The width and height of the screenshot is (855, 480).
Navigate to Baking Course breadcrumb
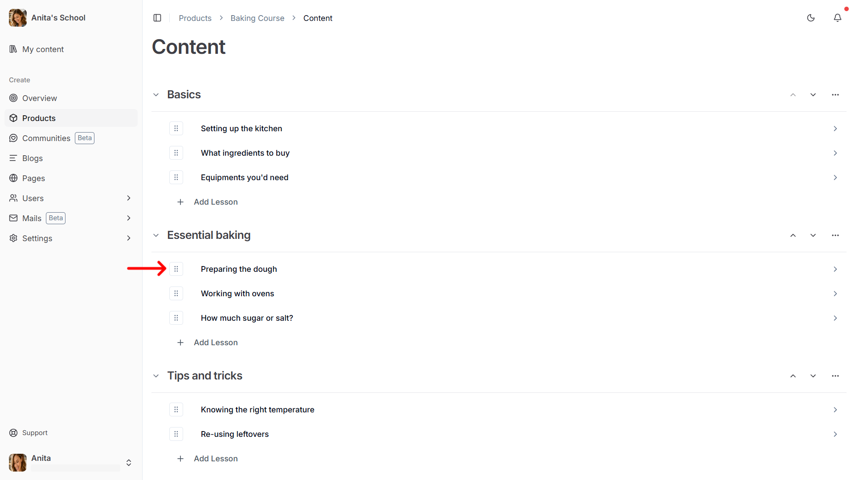pyautogui.click(x=257, y=18)
